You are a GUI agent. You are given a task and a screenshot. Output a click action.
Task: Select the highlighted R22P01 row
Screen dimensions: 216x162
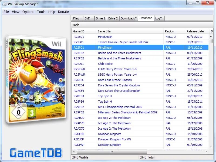tap(140, 48)
